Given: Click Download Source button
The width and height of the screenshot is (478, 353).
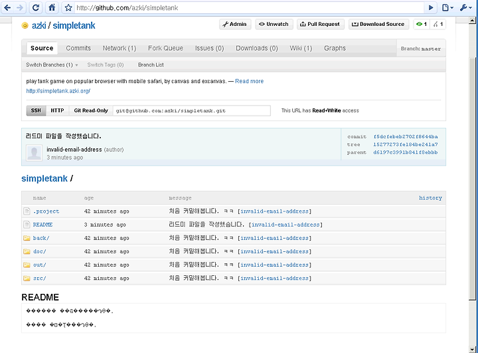Looking at the screenshot, I should [378, 24].
